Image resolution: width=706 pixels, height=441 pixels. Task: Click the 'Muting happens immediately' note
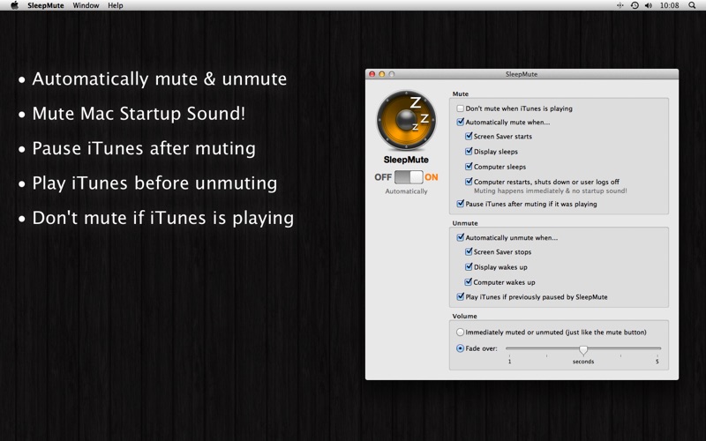point(550,191)
